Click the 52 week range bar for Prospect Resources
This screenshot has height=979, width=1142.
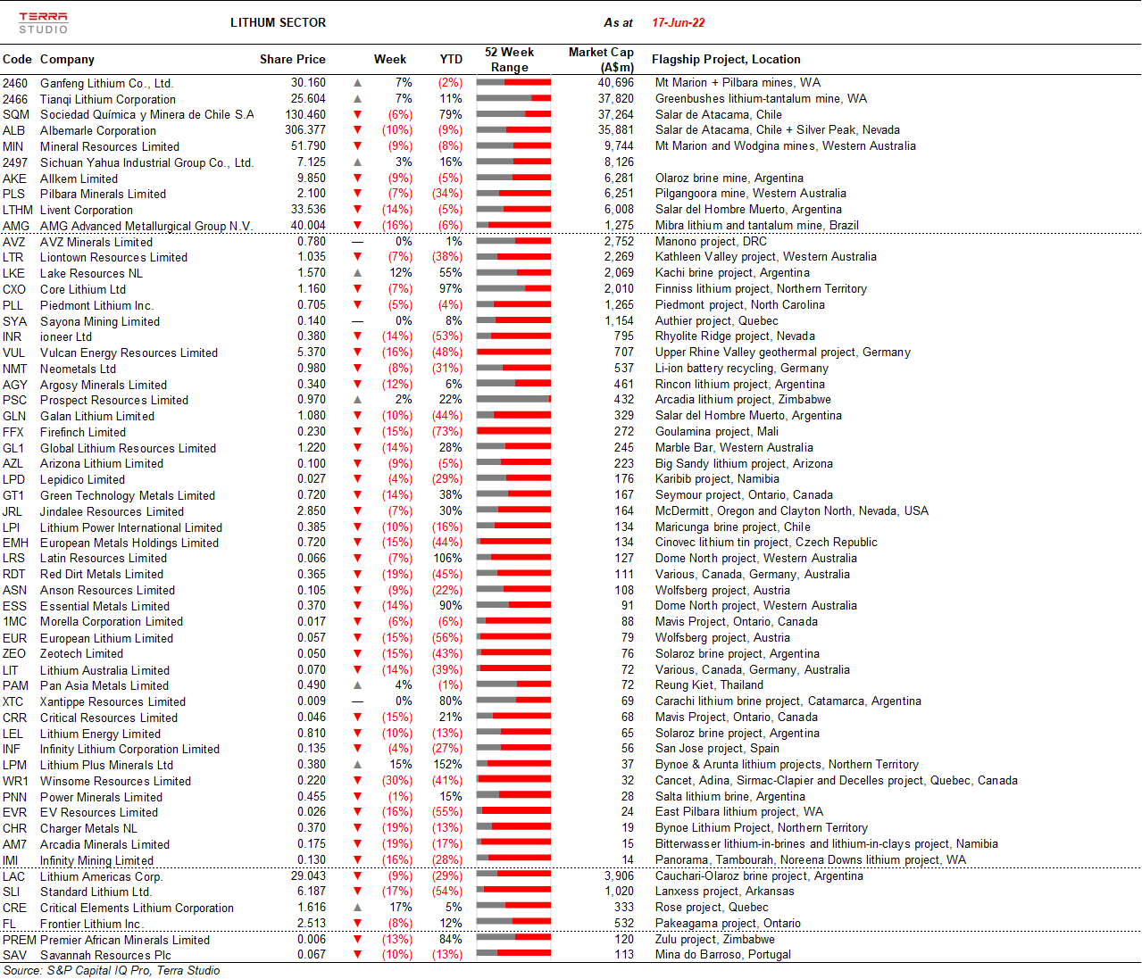click(513, 400)
